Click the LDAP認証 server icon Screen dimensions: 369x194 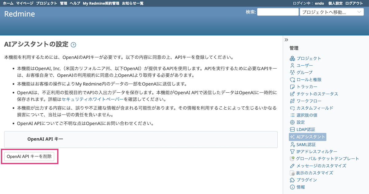292,129
